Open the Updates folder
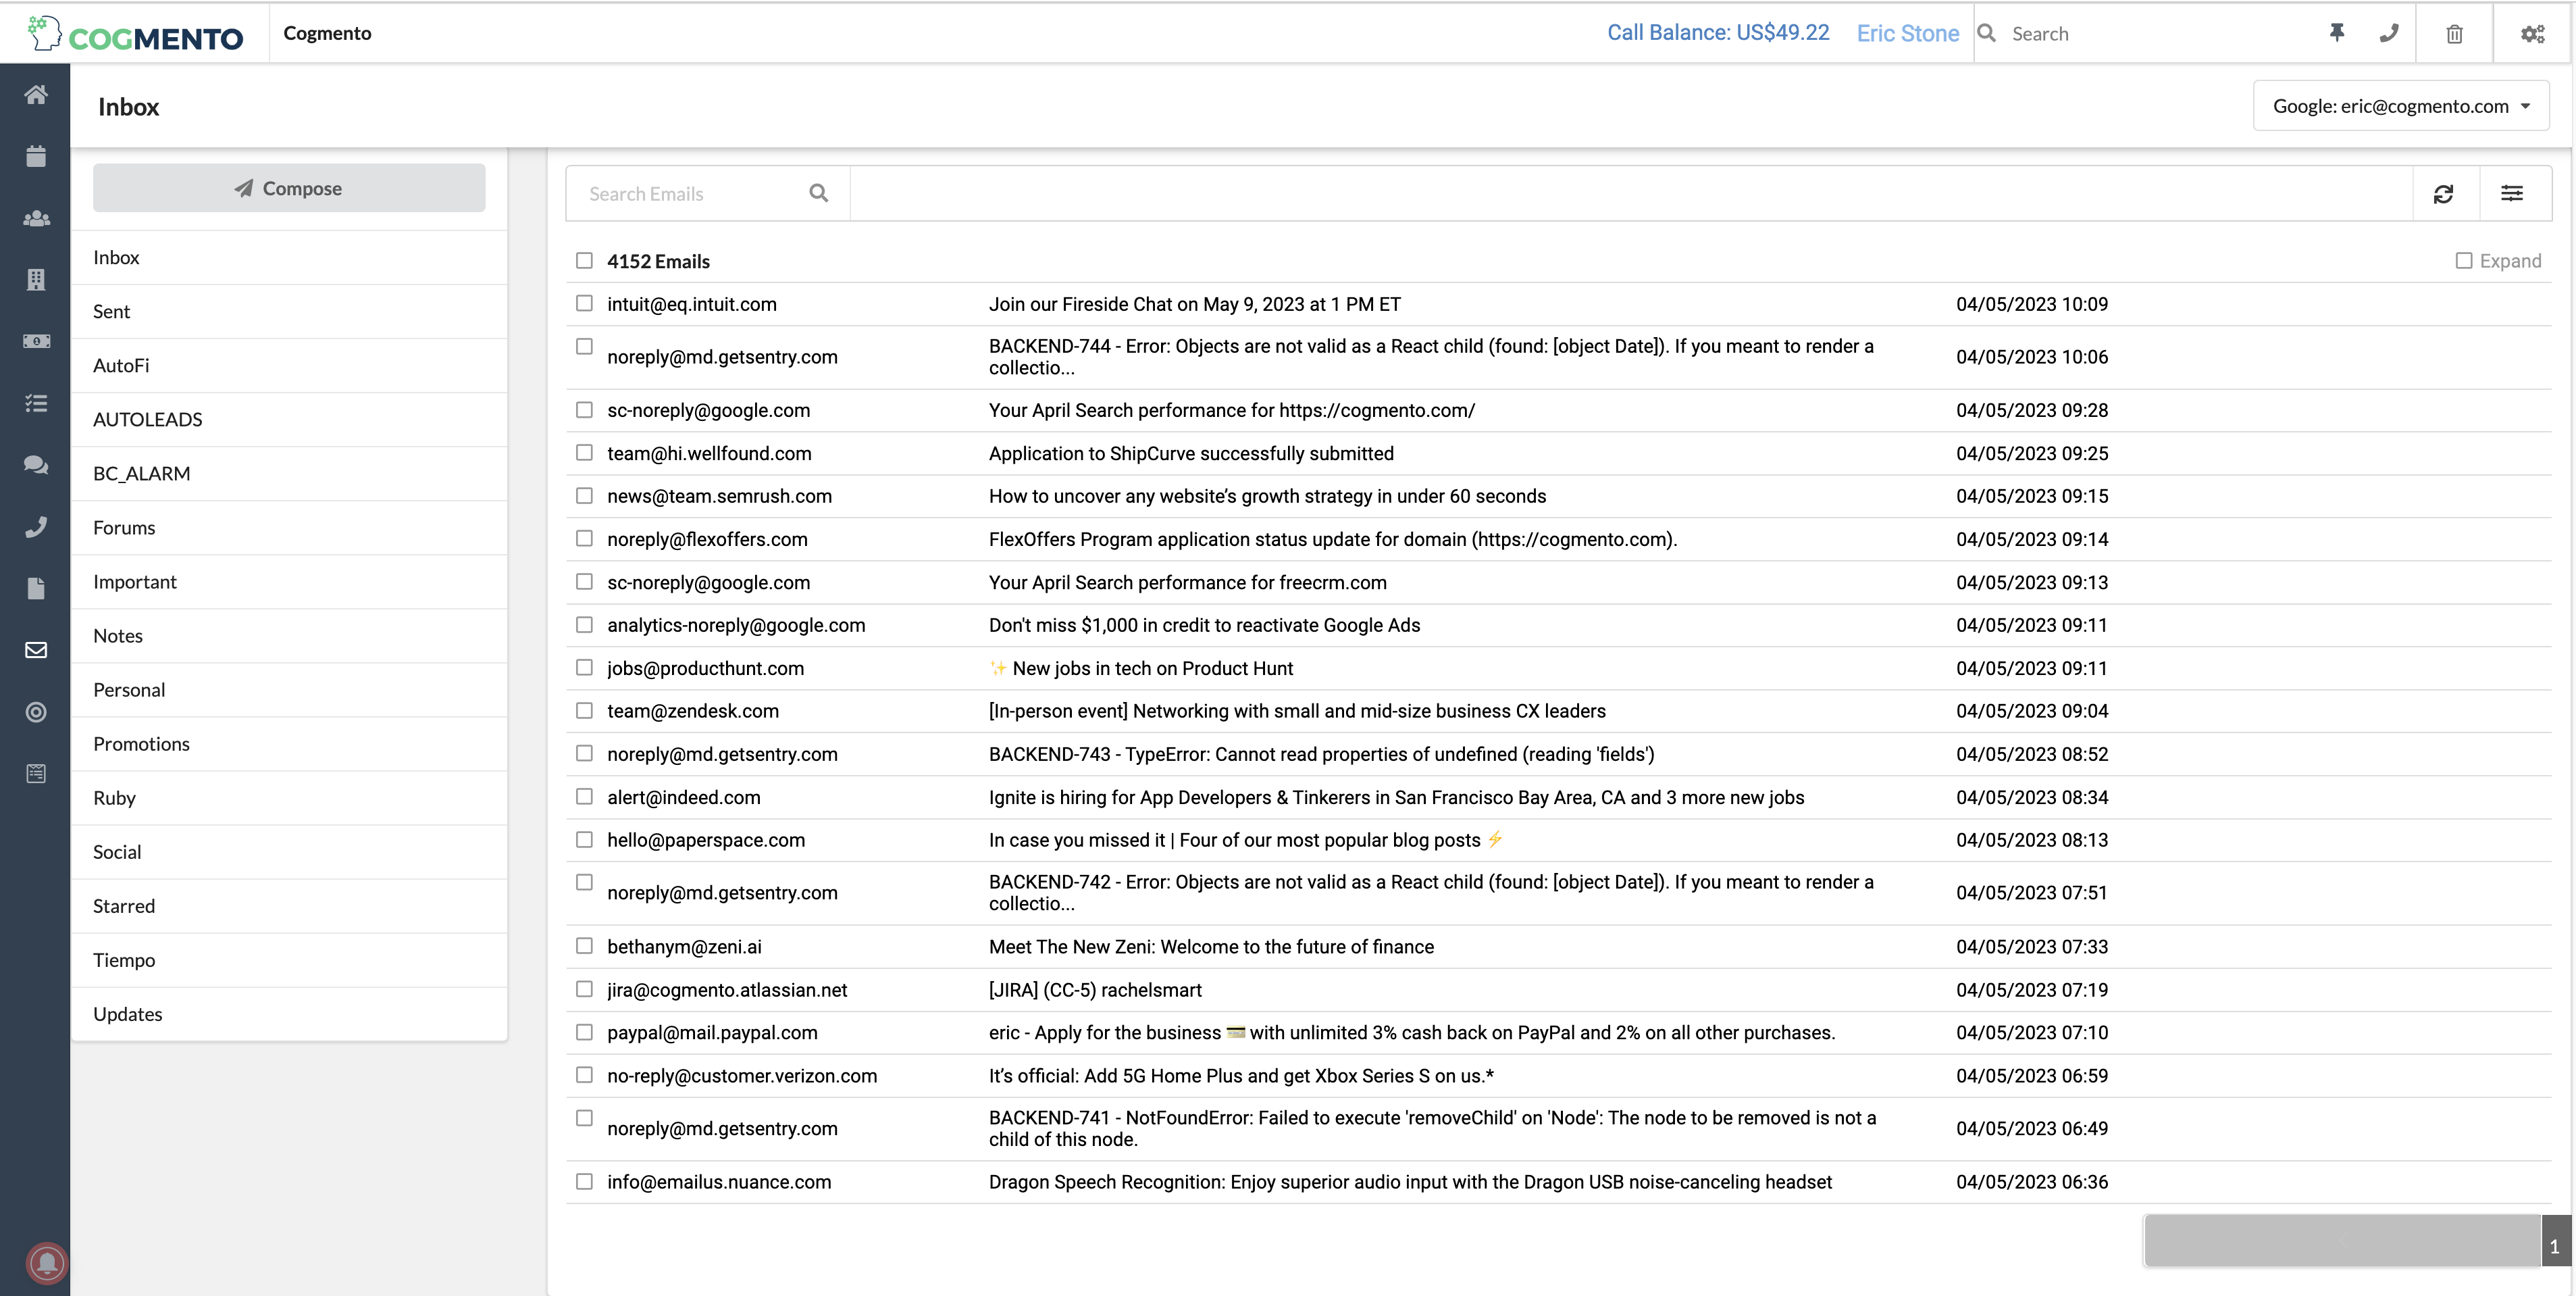This screenshot has width=2576, height=1296. tap(289, 1014)
